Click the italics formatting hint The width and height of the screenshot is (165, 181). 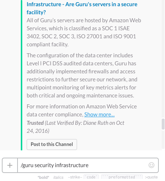(x=58, y=177)
